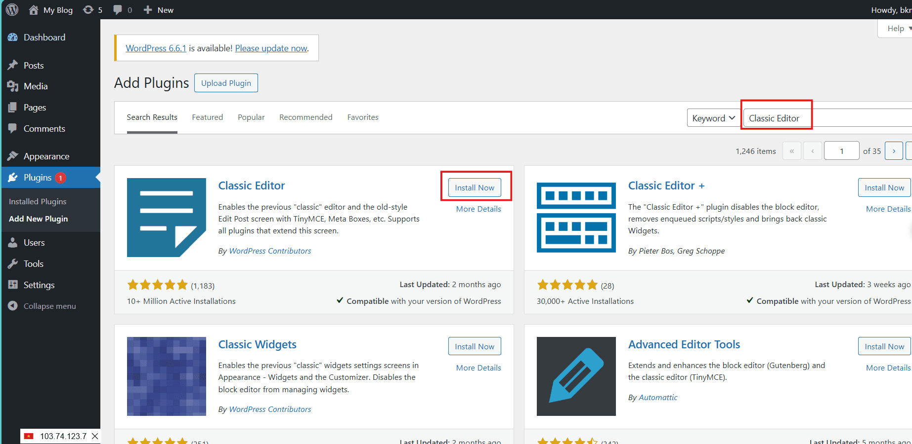This screenshot has width=912, height=444.
Task: Open the Media library icon
Action: [12, 86]
